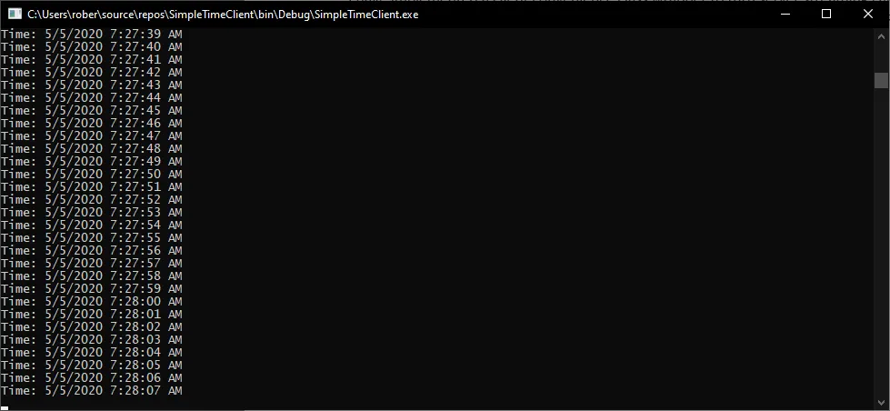Click the line Time: 5/5/2020 7:27:45 AM
890x411 pixels.
92,110
